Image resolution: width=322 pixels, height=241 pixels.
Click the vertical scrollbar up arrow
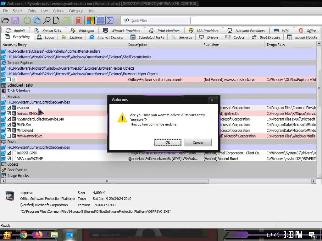319,43
